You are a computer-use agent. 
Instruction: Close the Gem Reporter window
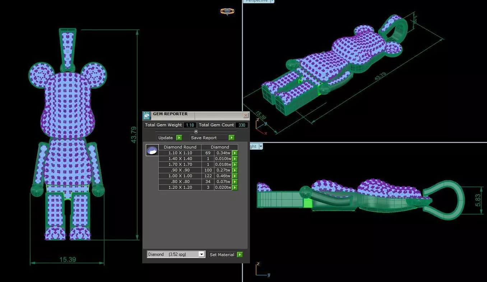246,115
